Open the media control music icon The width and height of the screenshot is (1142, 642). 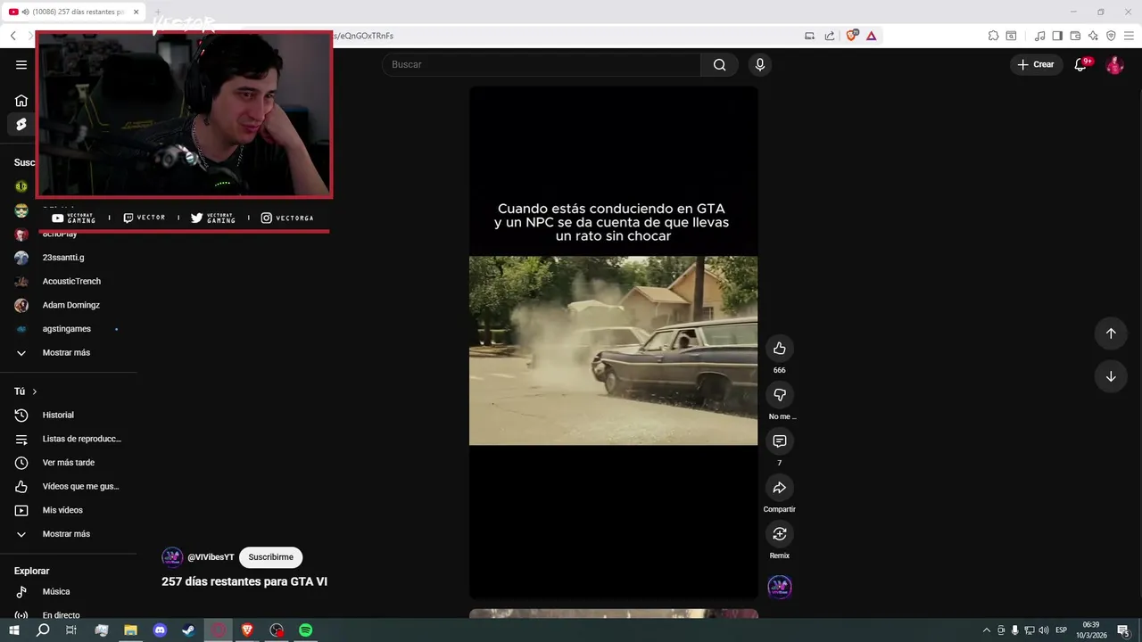click(1039, 36)
